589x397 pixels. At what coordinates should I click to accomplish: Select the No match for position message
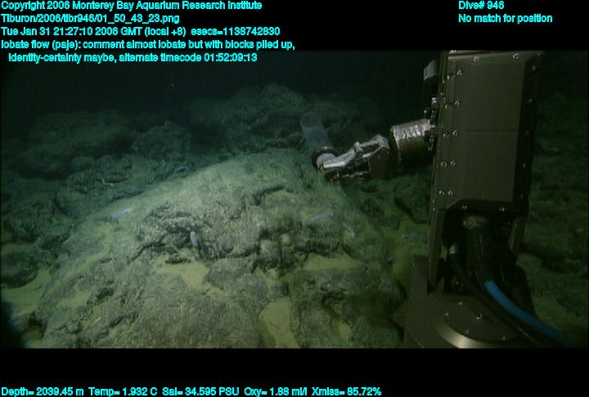tap(505, 18)
